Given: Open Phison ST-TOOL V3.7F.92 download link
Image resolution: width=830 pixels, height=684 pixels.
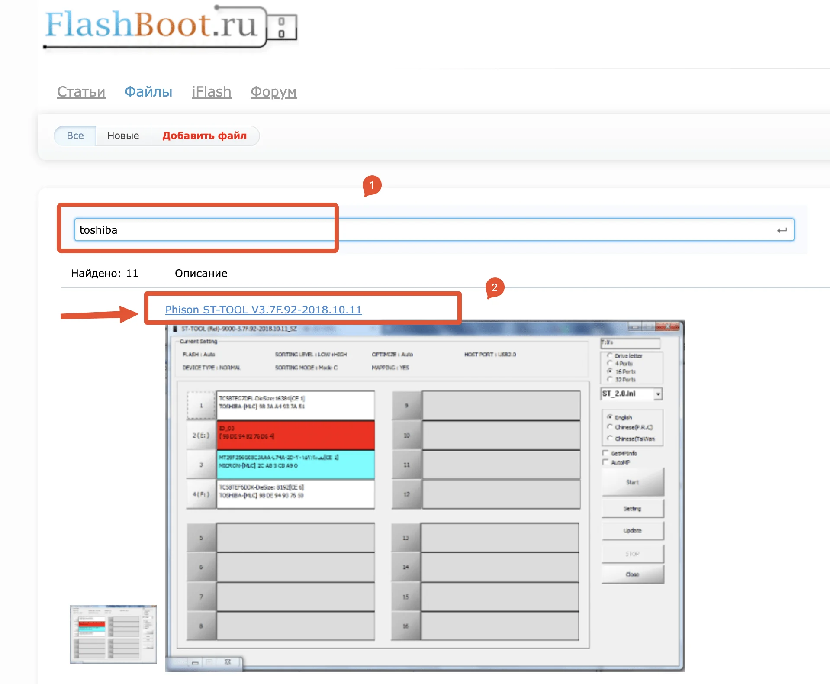Looking at the screenshot, I should pos(263,310).
